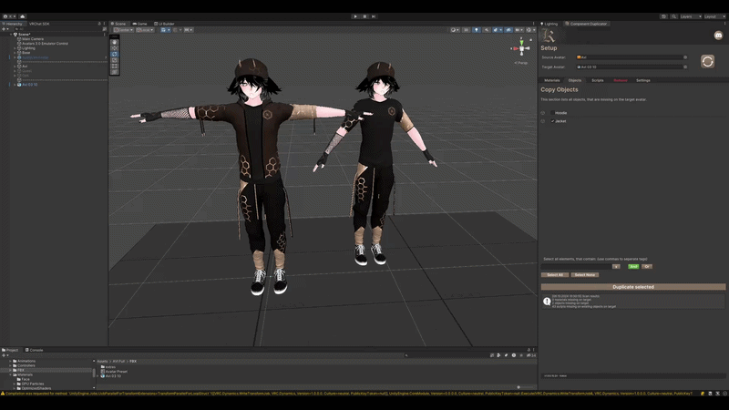Switch to the Materials tab
The height and width of the screenshot is (410, 729).
click(x=552, y=80)
